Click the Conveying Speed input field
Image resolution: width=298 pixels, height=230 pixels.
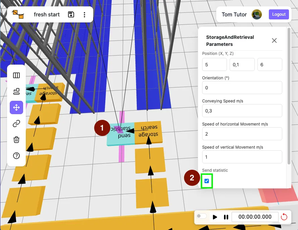pos(242,111)
